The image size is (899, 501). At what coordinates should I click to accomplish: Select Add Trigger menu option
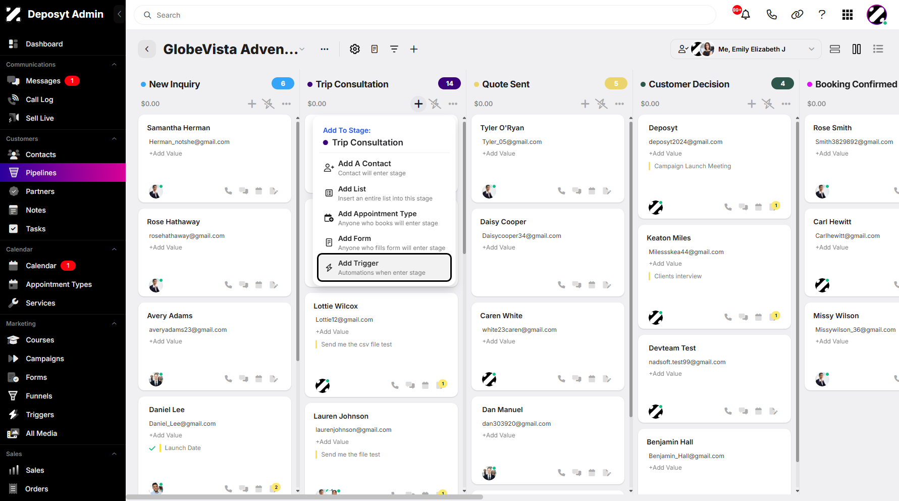384,268
